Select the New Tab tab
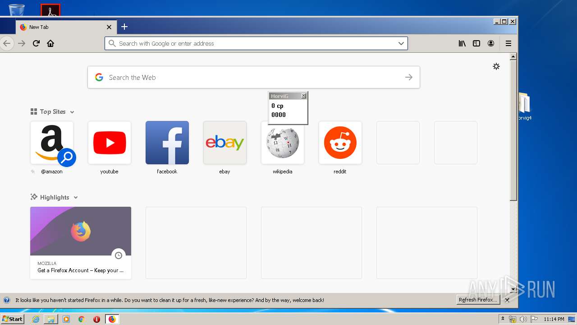Viewport: 577px width, 325px height. tap(66, 27)
